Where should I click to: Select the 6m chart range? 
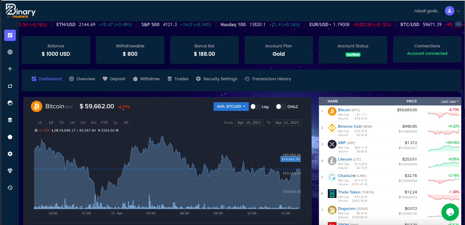[94, 122]
